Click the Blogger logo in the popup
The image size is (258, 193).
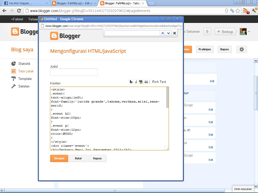coord(65,36)
